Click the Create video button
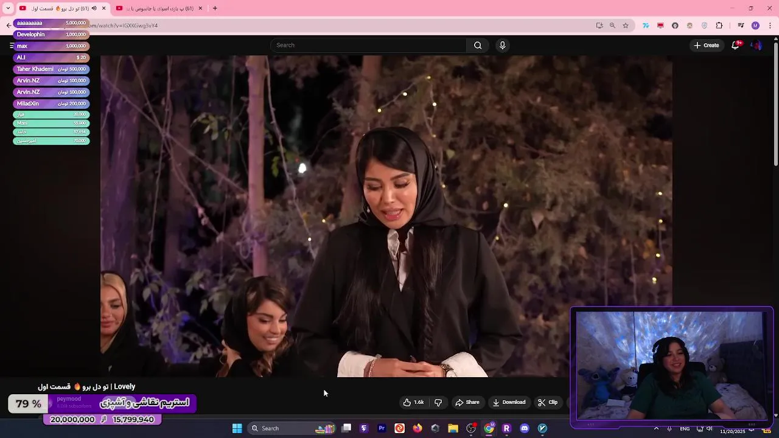This screenshot has height=438, width=779. click(x=706, y=45)
